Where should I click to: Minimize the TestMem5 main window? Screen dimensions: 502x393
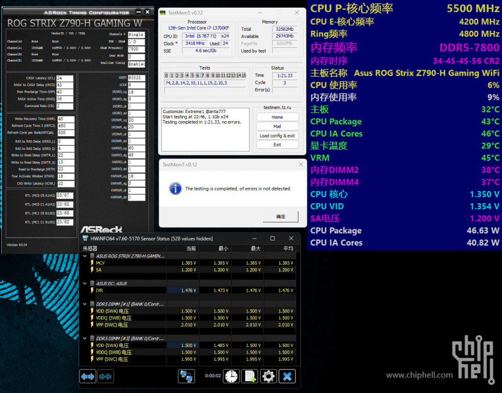click(260, 13)
